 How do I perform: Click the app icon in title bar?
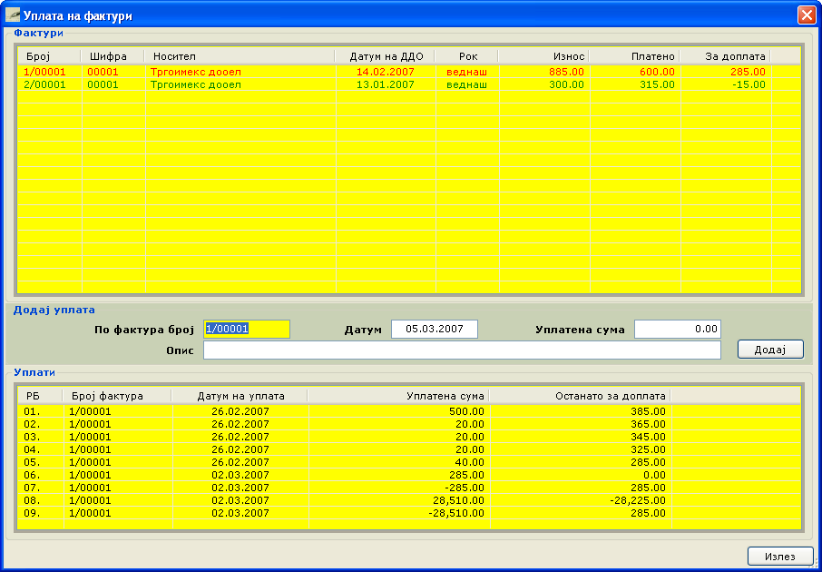coord(13,15)
